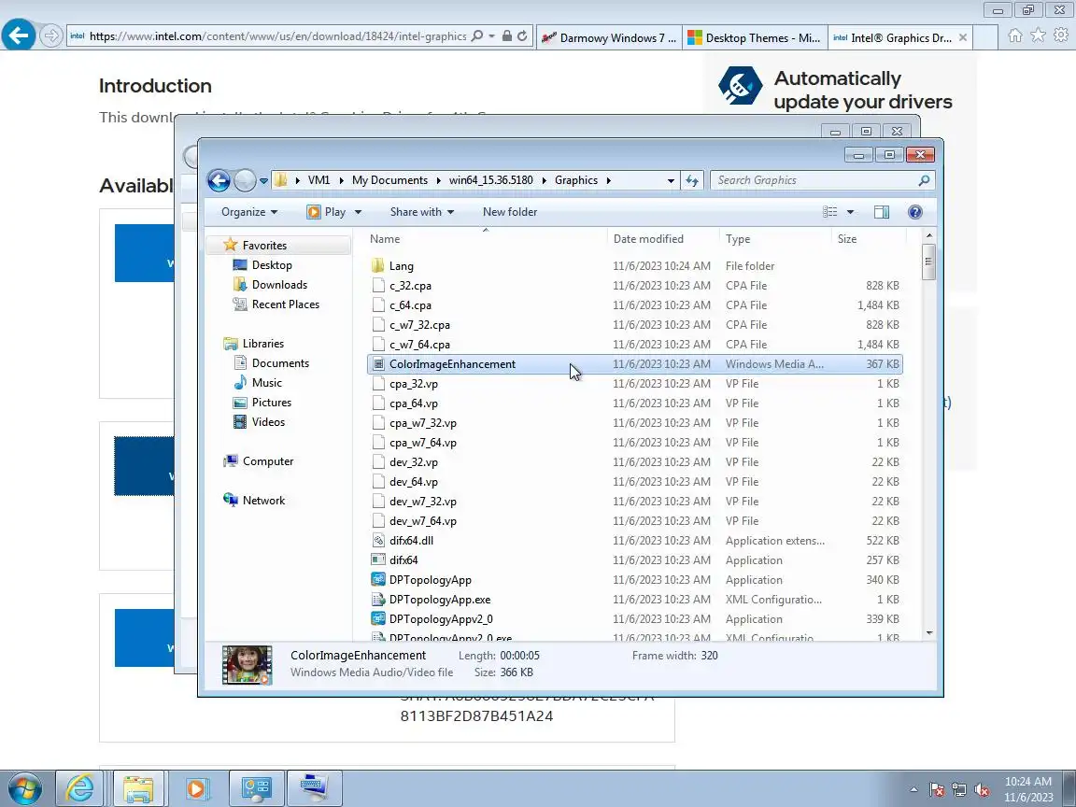Expand the Play button dropdown arrow
Screen dimensions: 1076x807
coord(358,213)
